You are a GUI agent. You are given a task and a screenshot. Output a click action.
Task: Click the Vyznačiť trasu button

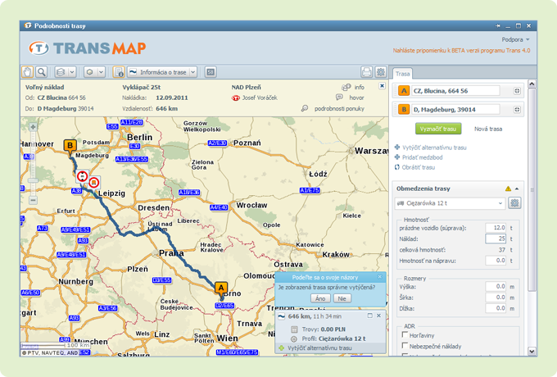(438, 129)
